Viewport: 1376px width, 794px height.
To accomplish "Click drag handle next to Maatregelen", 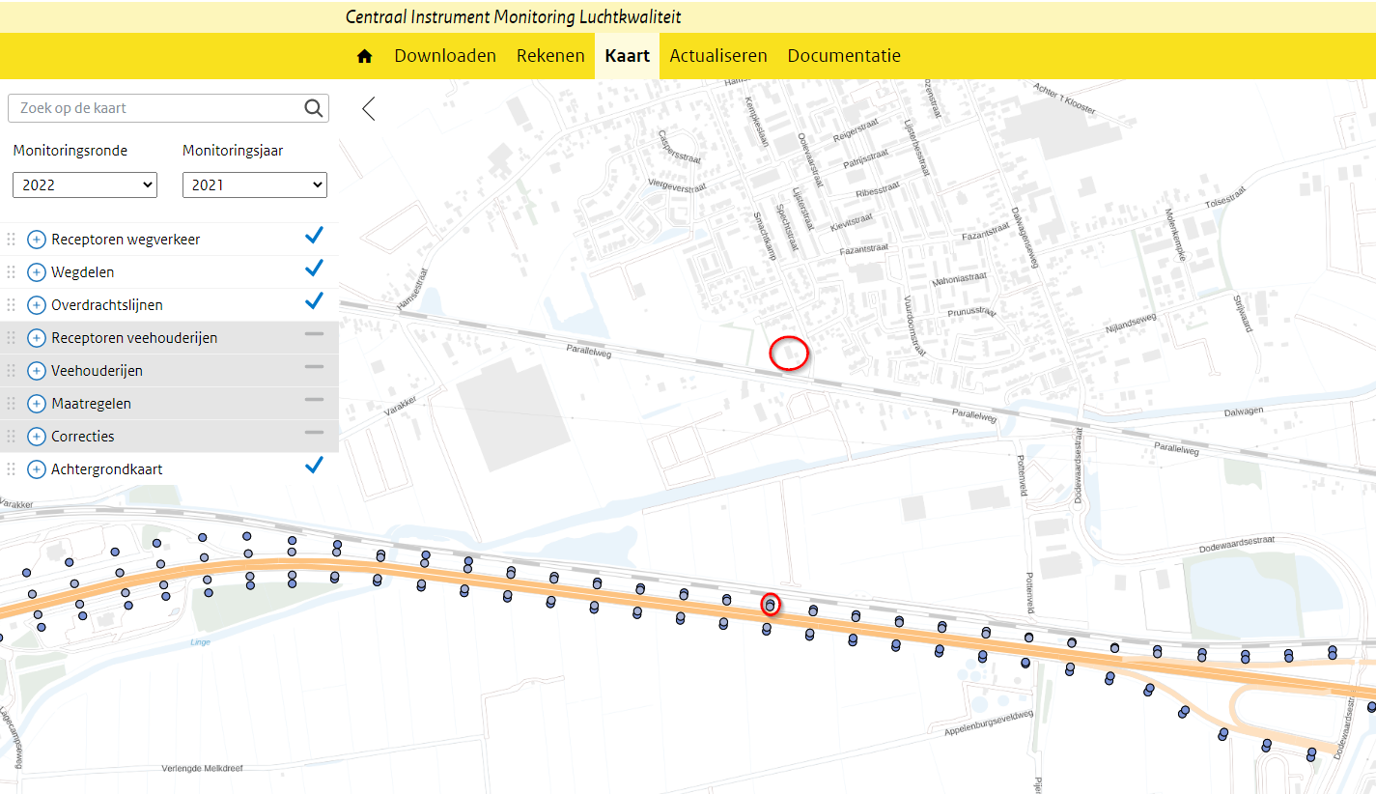I will pos(12,404).
